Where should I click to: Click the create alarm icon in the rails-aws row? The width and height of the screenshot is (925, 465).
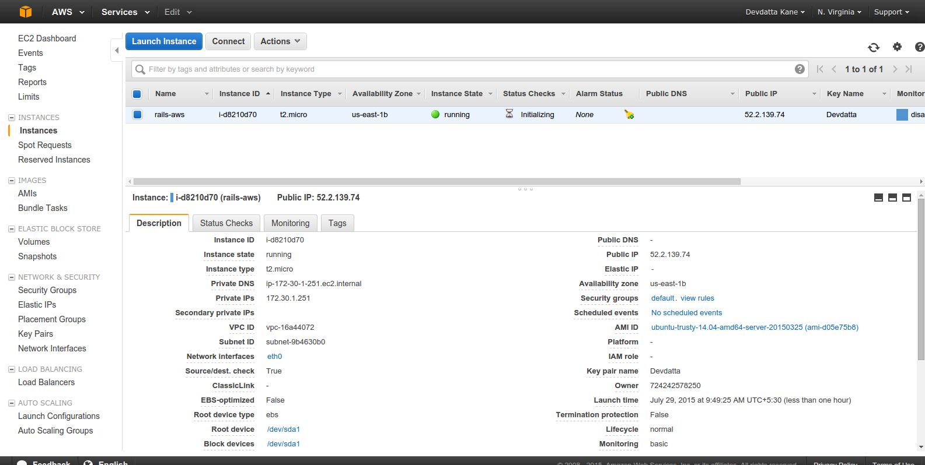(629, 114)
